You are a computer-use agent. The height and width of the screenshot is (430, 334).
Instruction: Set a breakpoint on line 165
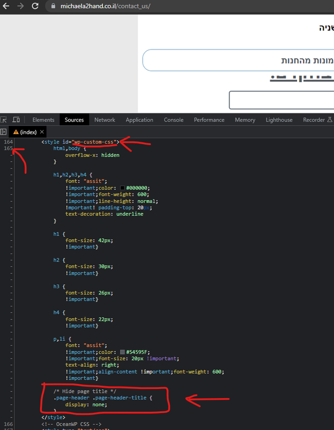[x=8, y=148]
